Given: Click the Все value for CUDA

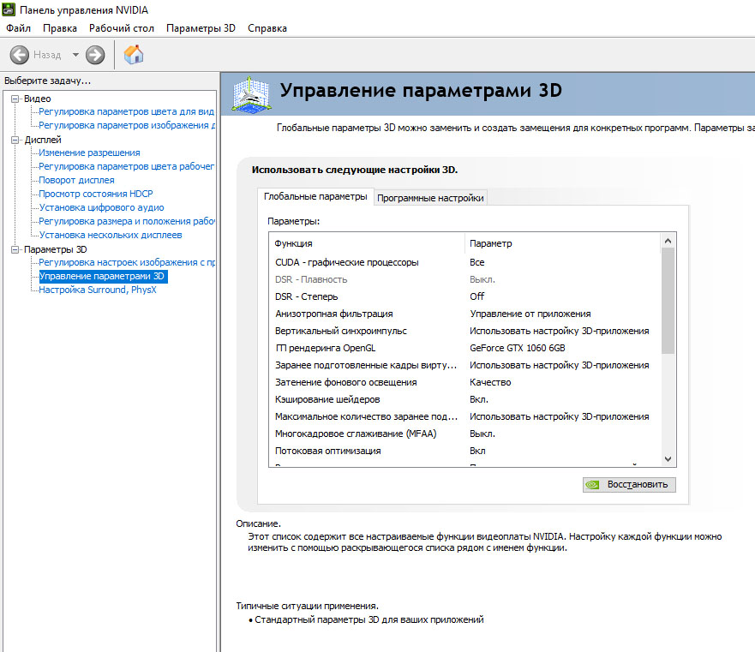Looking at the screenshot, I should tap(476, 262).
